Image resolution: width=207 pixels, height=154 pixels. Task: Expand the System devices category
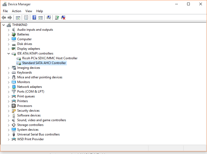tap(8, 130)
